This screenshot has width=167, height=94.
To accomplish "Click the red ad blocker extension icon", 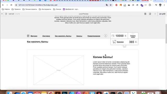I will (x=116, y=5).
